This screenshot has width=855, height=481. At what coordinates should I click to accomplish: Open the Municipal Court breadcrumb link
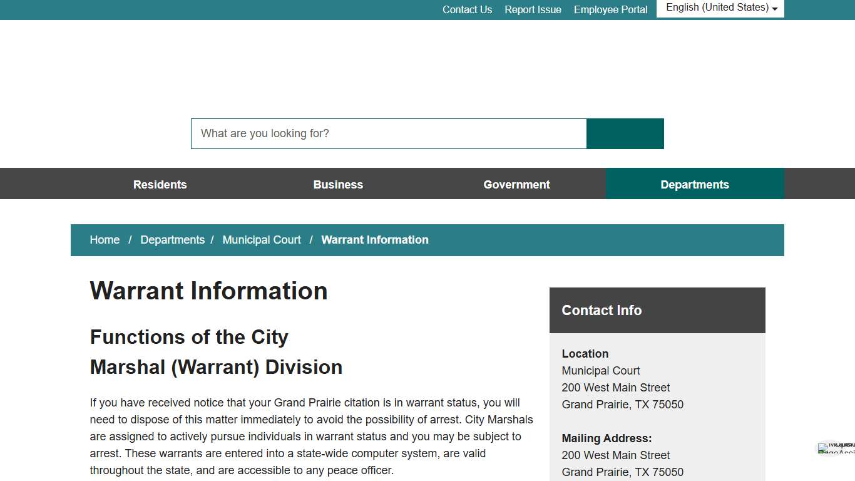click(x=262, y=240)
